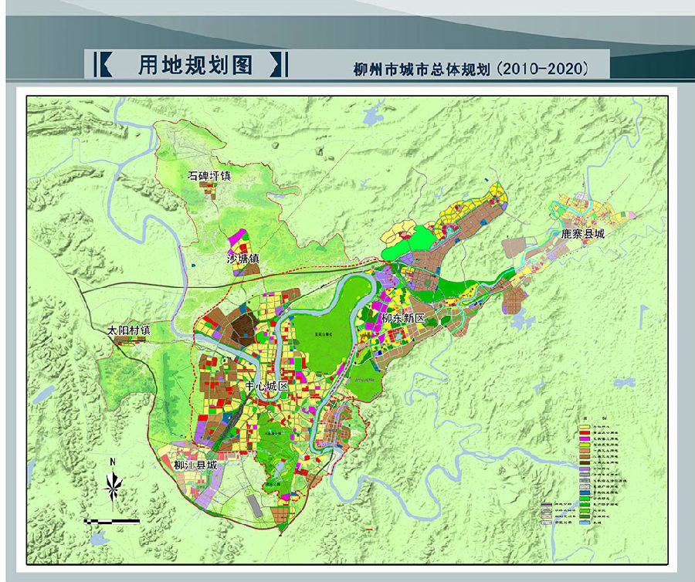
Task: Select the 沙塘镇 map label
Action: point(242,257)
